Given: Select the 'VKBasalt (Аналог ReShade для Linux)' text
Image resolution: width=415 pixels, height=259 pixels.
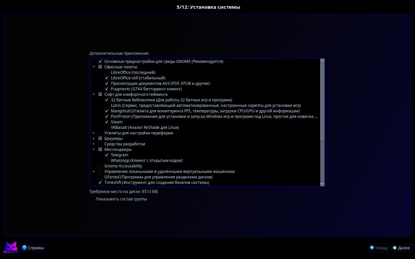Looking at the screenshot, I should (145, 128).
